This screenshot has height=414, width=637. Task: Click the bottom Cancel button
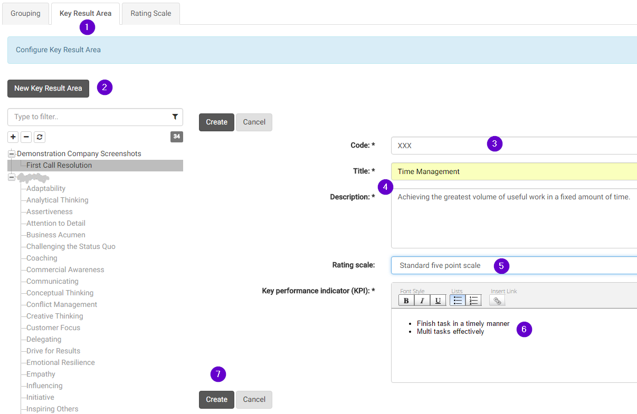(254, 400)
